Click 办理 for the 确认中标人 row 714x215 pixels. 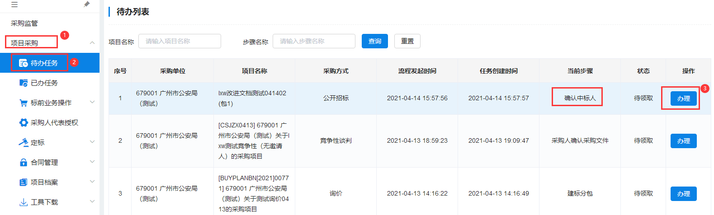(x=683, y=98)
